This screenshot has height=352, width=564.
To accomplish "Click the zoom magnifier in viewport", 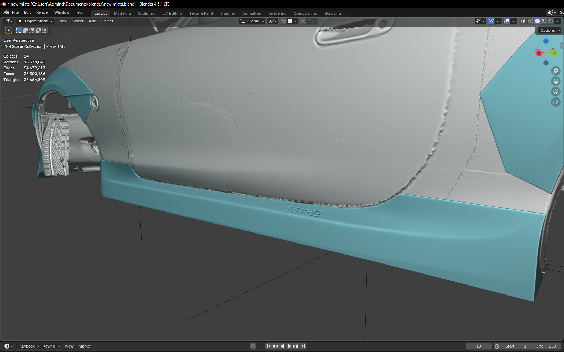I will [x=555, y=71].
